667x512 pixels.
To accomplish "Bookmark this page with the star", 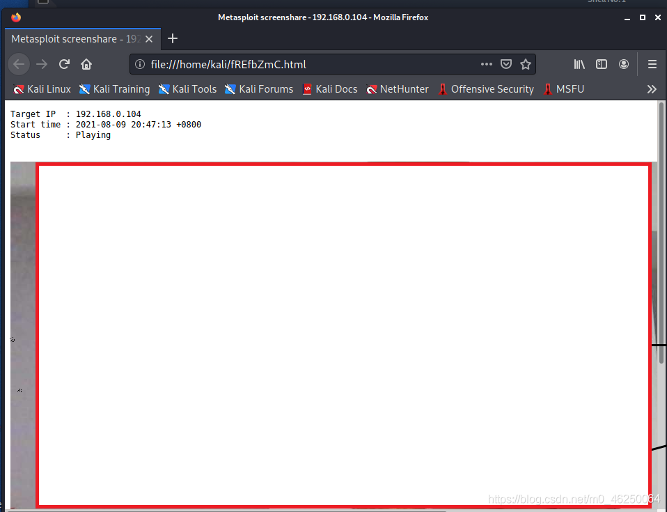I will pos(526,64).
